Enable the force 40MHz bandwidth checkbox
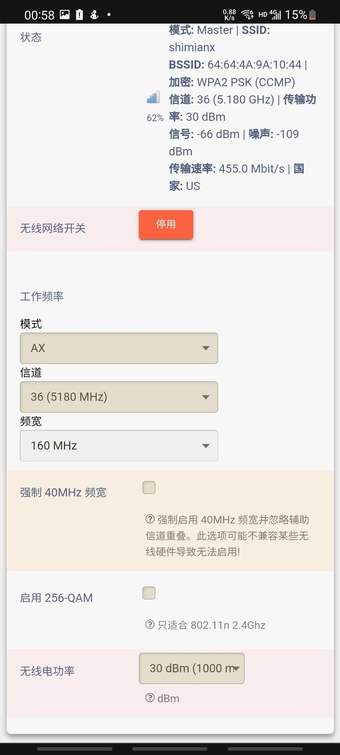The image size is (340, 755). pos(149,488)
